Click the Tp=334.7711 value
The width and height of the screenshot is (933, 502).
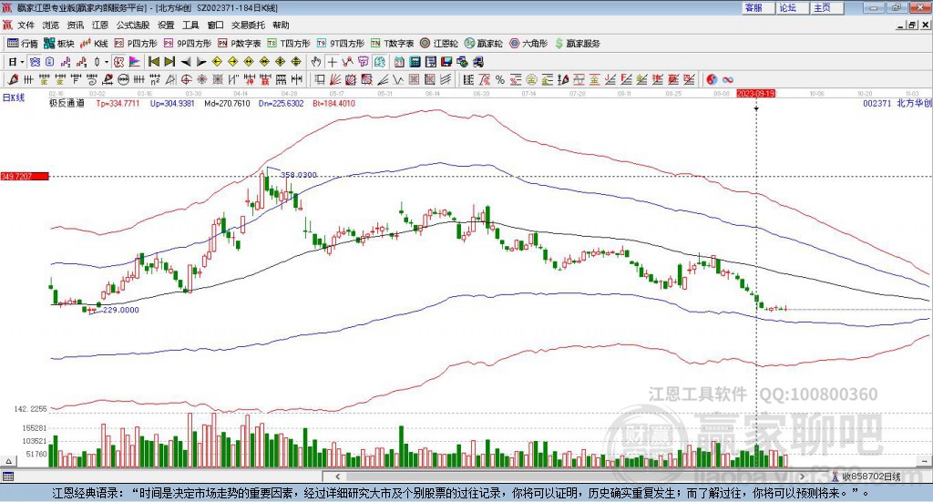118,103
